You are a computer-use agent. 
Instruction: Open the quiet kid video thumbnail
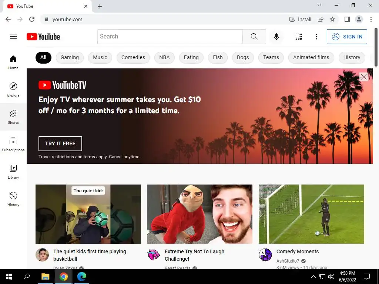point(88,214)
